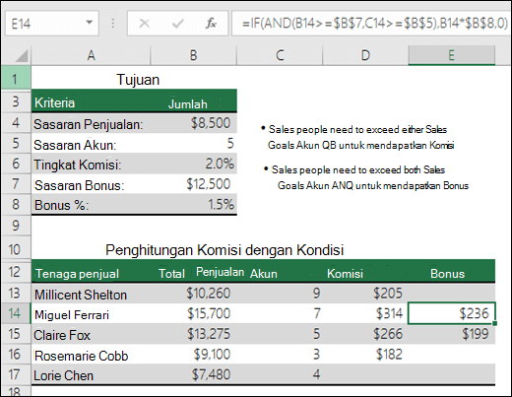Select the $7,480 sales cell
This screenshot has width=512, height=397.
pyautogui.click(x=194, y=374)
